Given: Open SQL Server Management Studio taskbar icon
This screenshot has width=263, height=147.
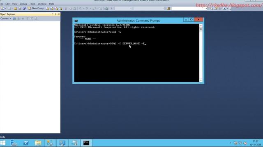Looking at the screenshot, I should point(50,143).
